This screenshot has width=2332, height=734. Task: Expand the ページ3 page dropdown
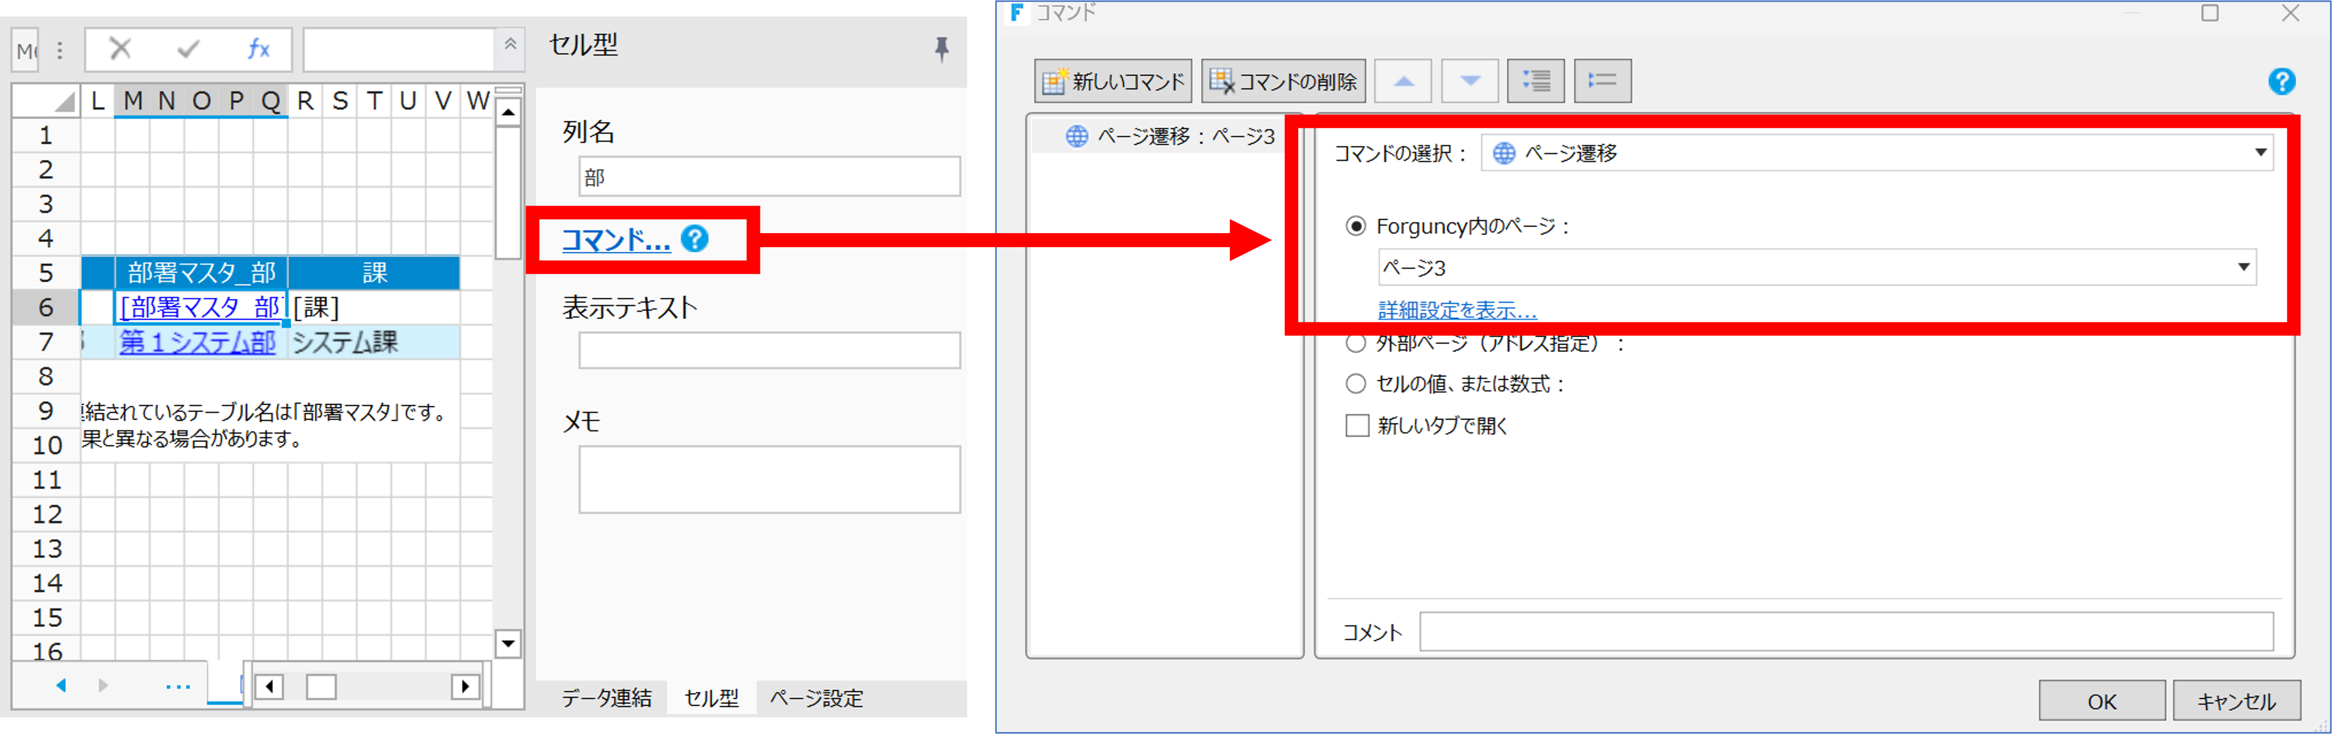(2243, 268)
